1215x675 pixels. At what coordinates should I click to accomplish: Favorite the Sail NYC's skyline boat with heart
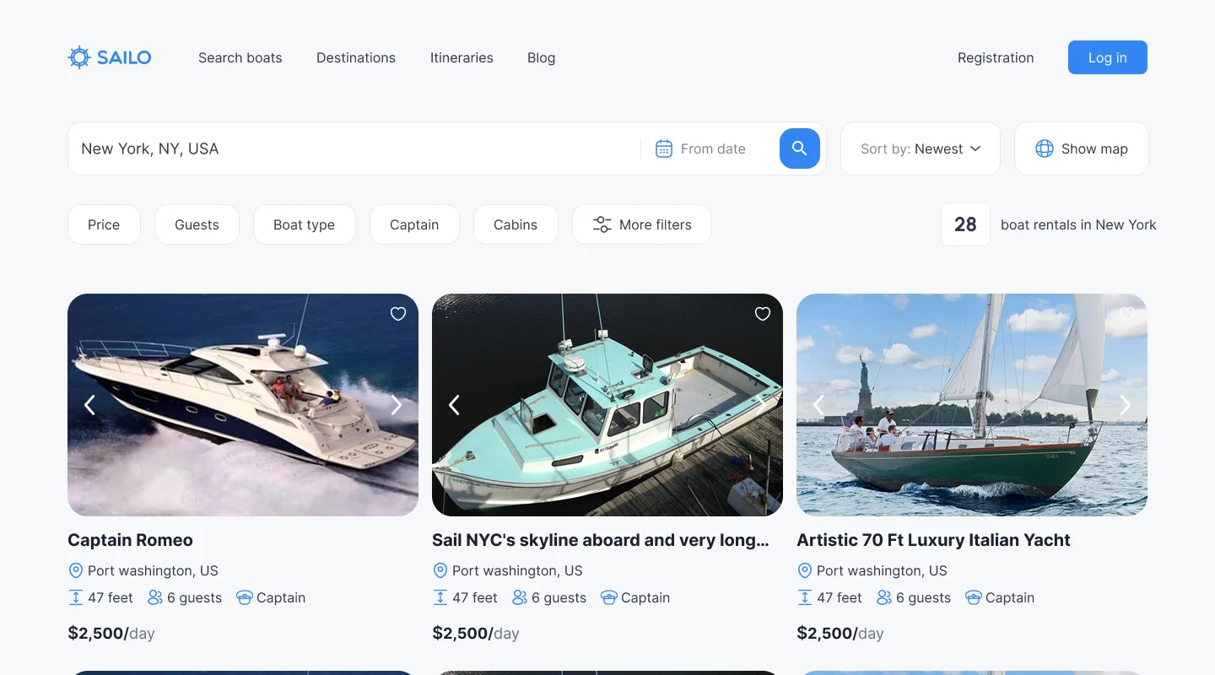tap(763, 314)
